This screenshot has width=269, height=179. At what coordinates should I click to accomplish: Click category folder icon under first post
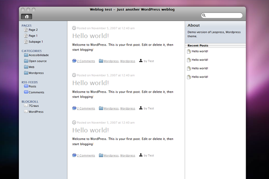pyautogui.click(x=101, y=61)
